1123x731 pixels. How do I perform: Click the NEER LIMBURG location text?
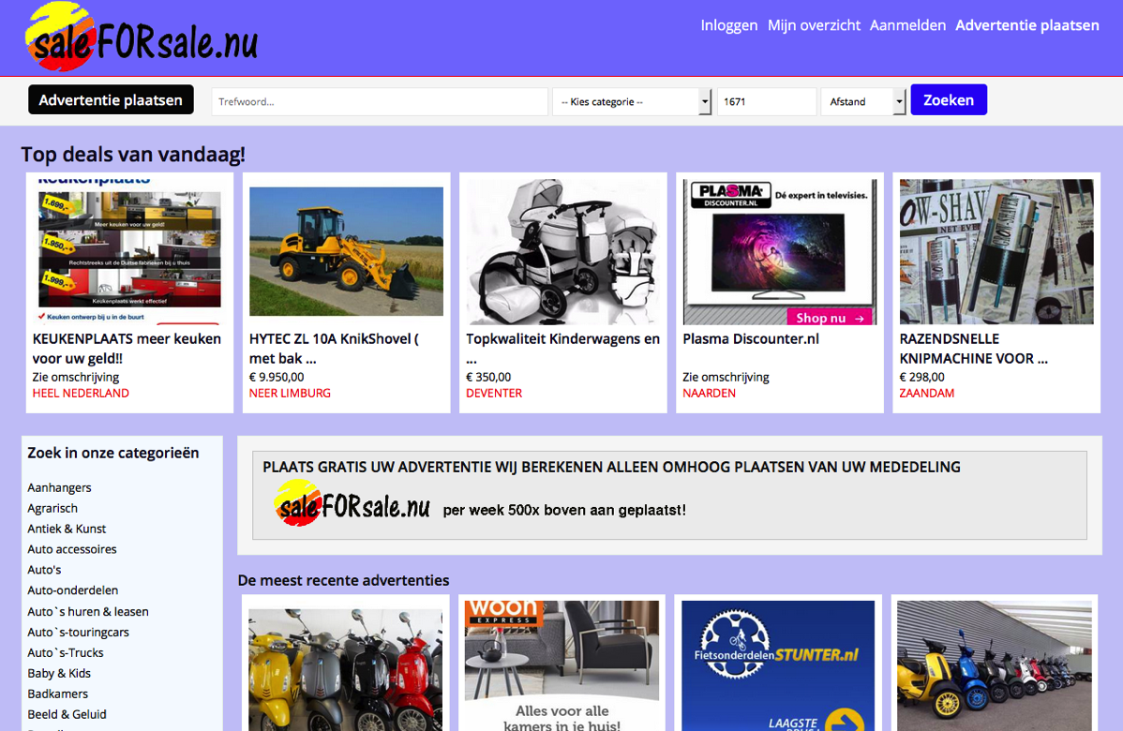(290, 393)
